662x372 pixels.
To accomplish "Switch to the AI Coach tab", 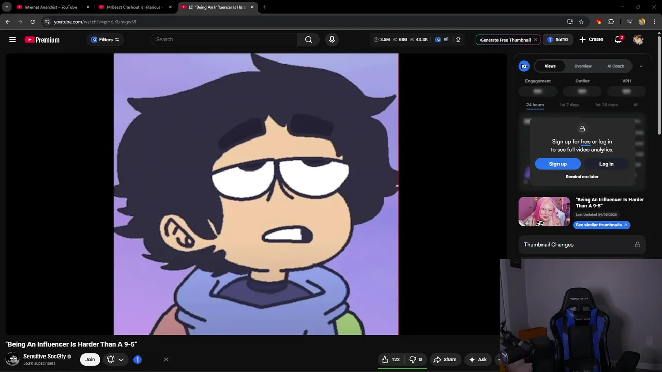I will click(x=615, y=66).
